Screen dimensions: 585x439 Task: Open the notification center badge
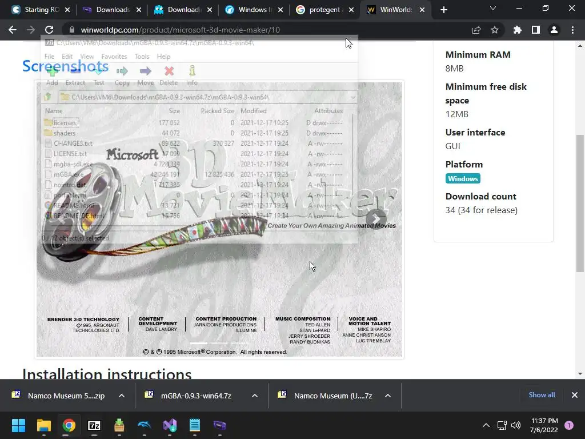tap(569, 425)
